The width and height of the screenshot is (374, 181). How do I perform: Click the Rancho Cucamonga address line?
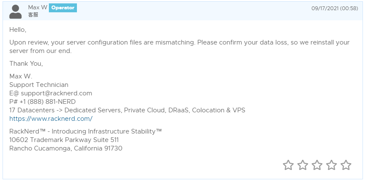point(66,148)
